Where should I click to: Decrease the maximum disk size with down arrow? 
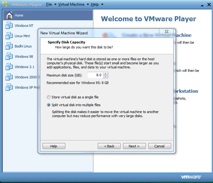tap(106, 77)
